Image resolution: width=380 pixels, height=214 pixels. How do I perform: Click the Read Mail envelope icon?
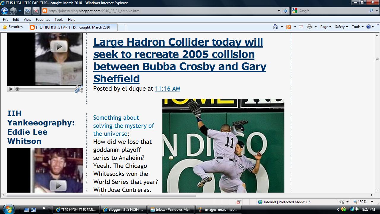pyautogui.click(x=301, y=27)
